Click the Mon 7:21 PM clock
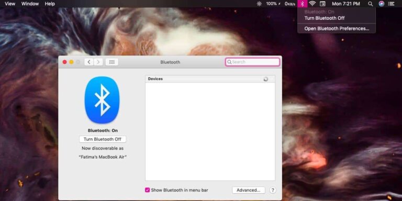Image resolution: width=402 pixels, height=201 pixels. click(346, 4)
